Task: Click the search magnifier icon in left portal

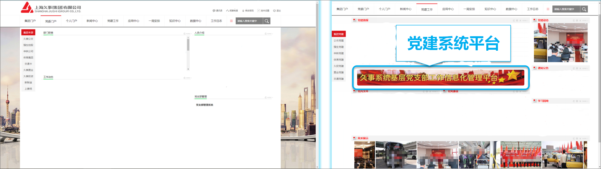Action: pyautogui.click(x=267, y=21)
